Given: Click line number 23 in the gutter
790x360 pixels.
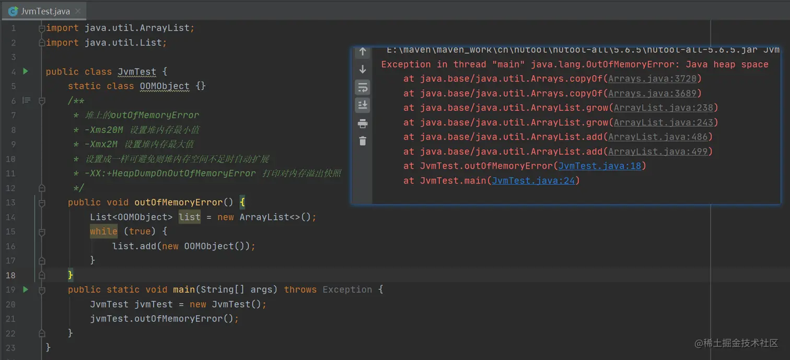Looking at the screenshot, I should point(10,347).
